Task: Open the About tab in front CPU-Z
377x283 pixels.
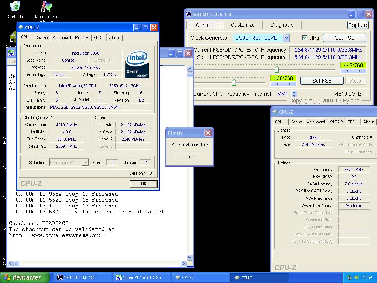Action: [x=114, y=38]
